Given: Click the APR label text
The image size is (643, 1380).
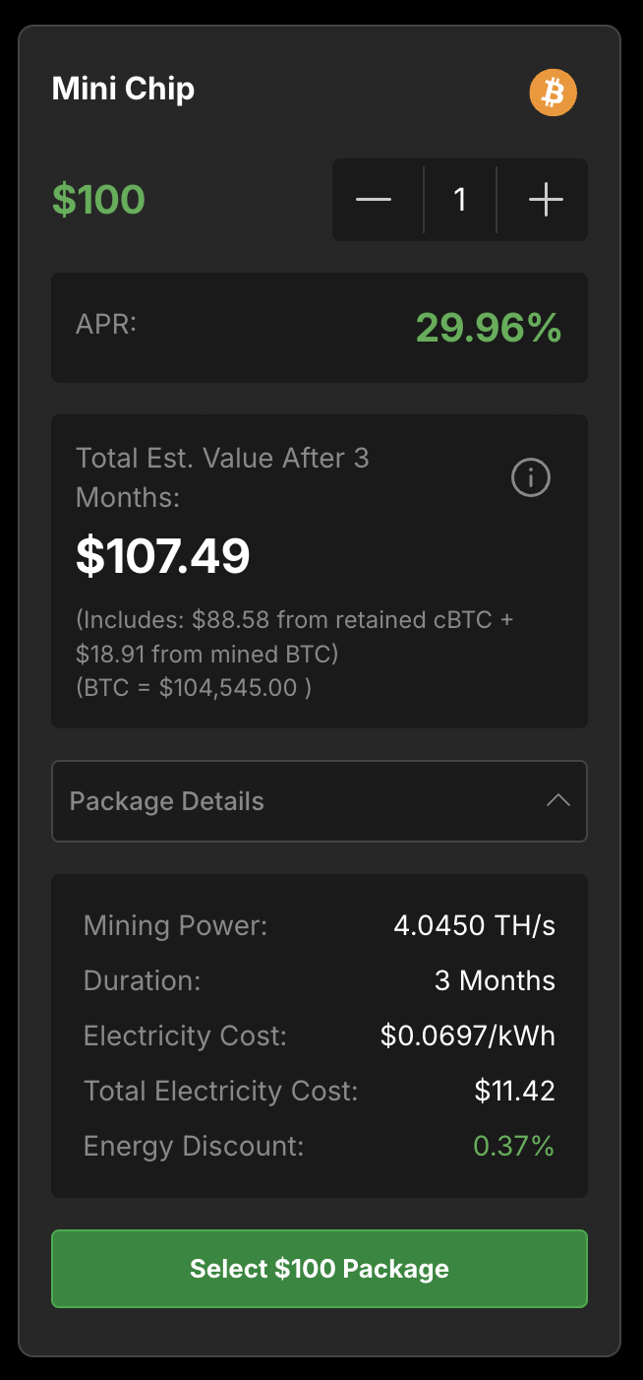Looking at the screenshot, I should (x=106, y=324).
